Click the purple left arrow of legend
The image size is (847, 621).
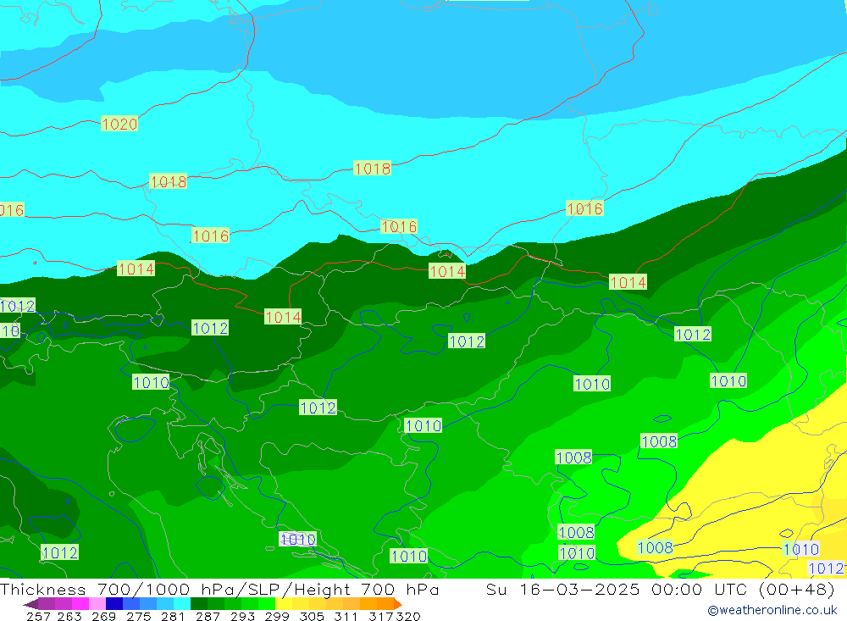30,604
